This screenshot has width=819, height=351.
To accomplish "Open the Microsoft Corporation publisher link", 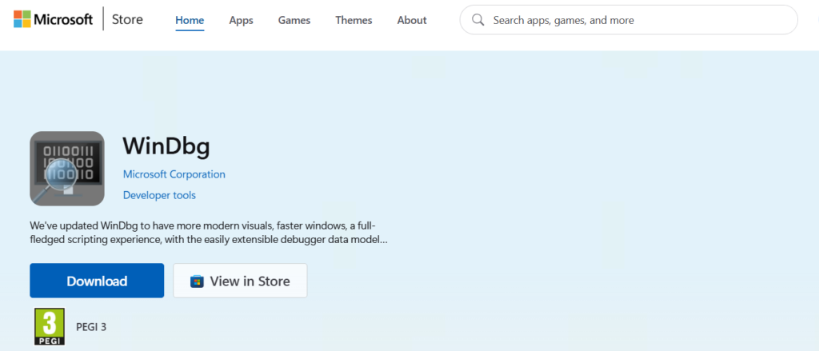I will pyautogui.click(x=174, y=174).
